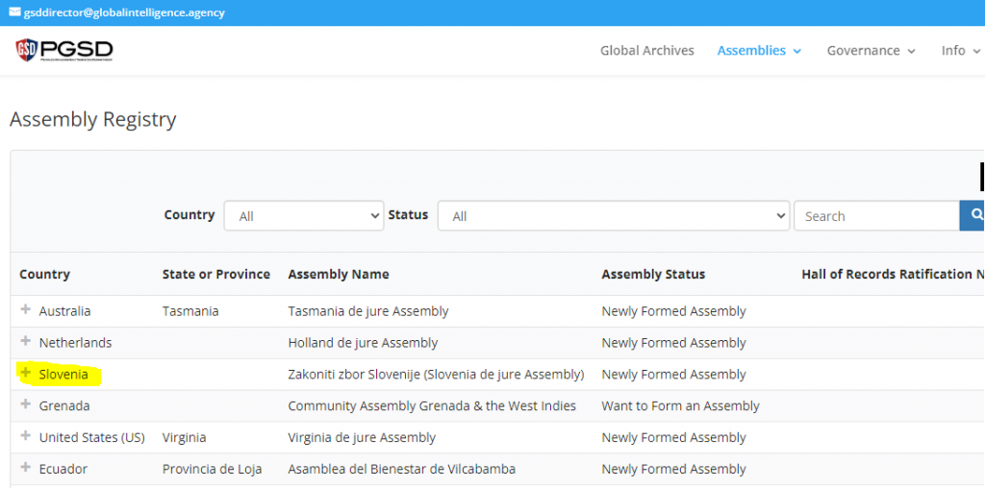Screen dimensions: 985x488
Task: Open the Info navigation menu
Action: (x=960, y=51)
